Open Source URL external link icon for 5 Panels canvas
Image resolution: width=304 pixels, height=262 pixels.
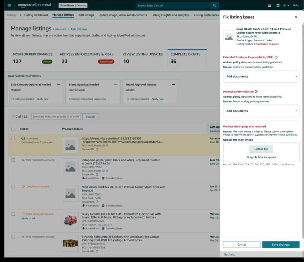click(97, 251)
